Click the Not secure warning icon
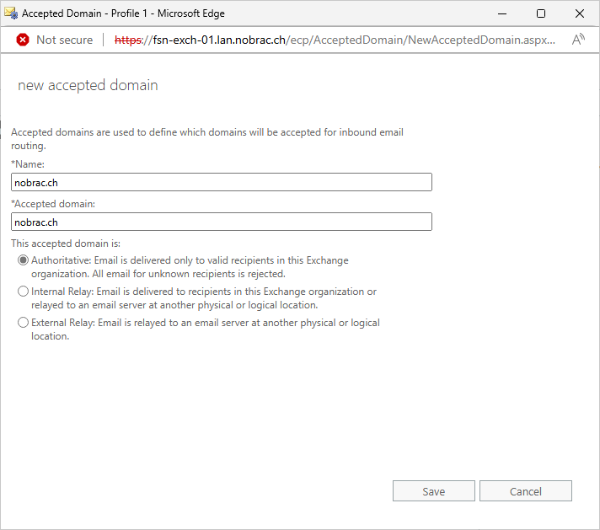This screenshot has width=600, height=530. coord(23,40)
